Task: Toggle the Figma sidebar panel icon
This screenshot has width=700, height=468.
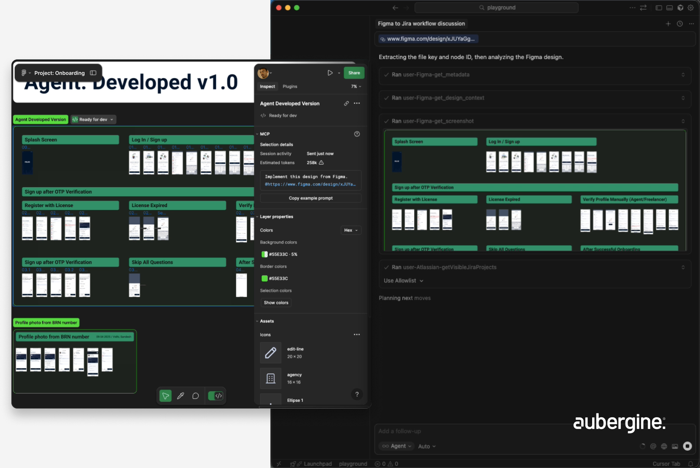Action: (93, 73)
